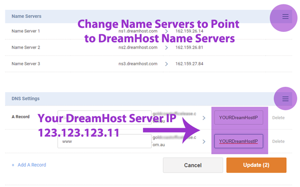The height and width of the screenshot is (187, 300).
Task: Click the orange Update (2) button
Action: tap(256, 165)
